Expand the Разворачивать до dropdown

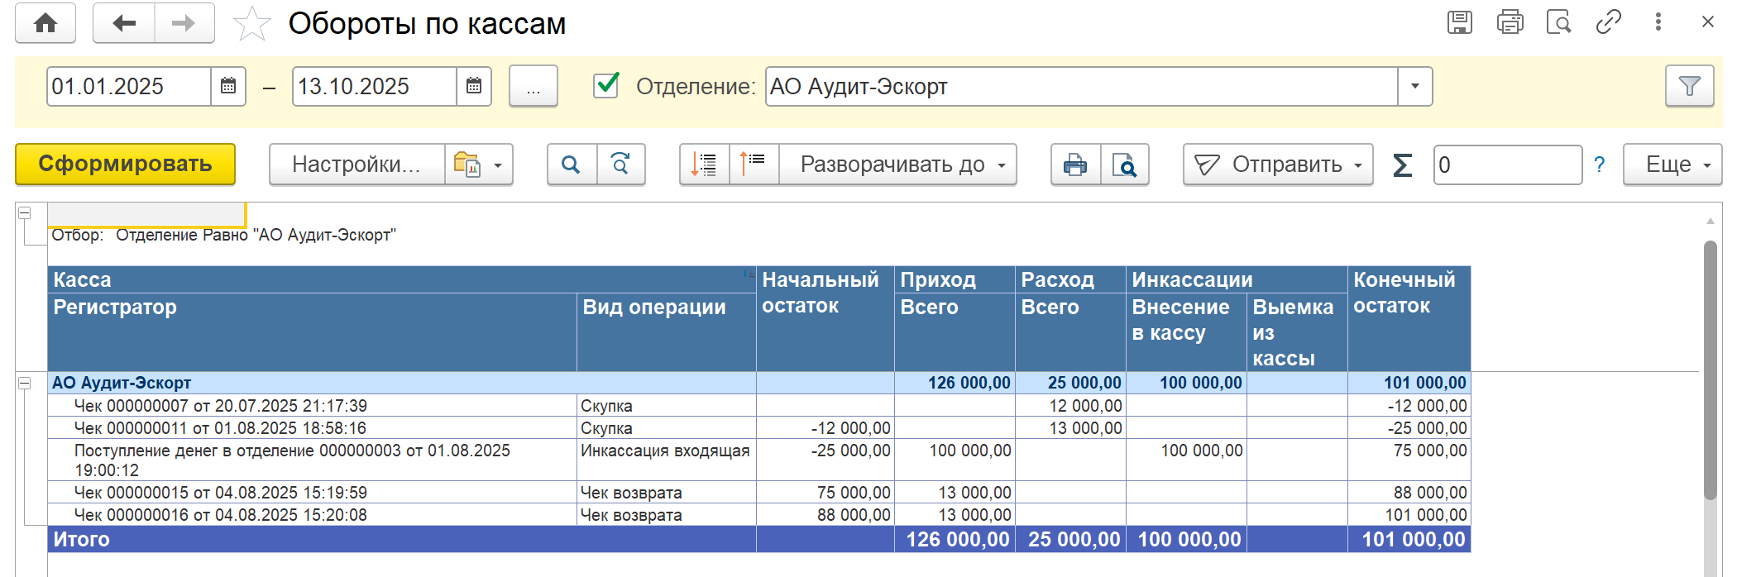[x=897, y=165]
